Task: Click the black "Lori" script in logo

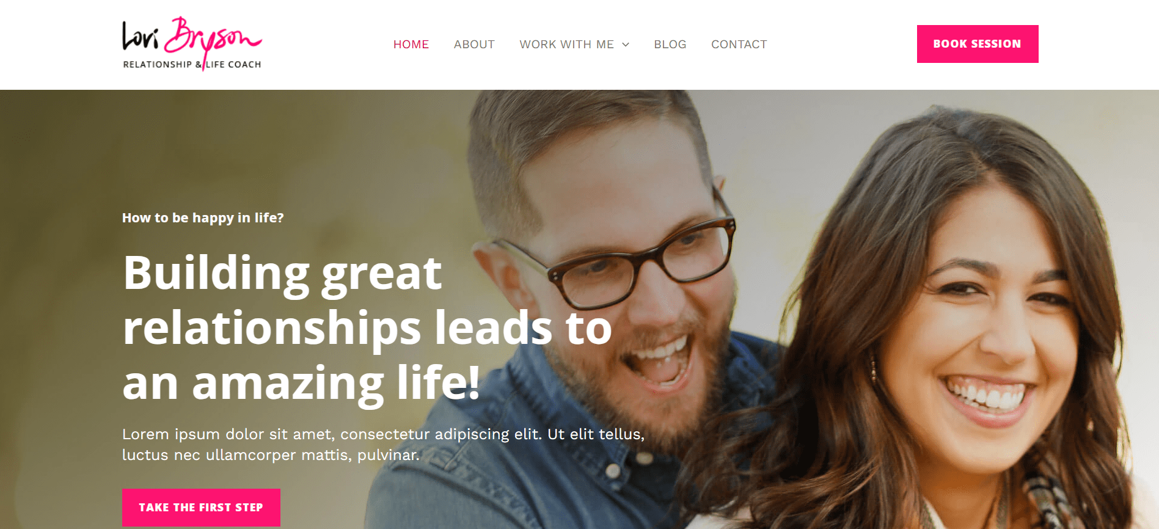Action: click(141, 35)
